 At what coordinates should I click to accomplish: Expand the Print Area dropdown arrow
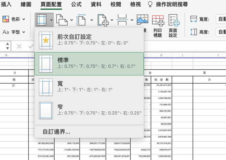(112, 20)
